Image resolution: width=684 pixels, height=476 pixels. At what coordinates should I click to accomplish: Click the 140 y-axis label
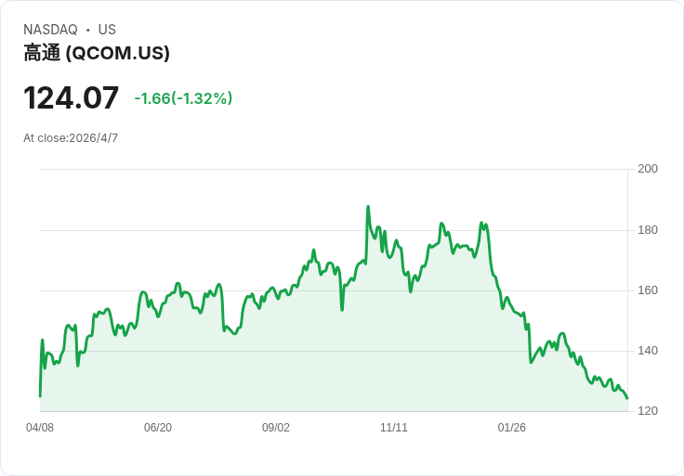648,351
